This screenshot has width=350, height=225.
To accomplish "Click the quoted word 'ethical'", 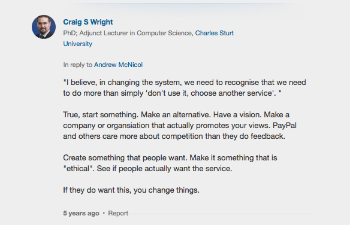I will click(78, 169).
